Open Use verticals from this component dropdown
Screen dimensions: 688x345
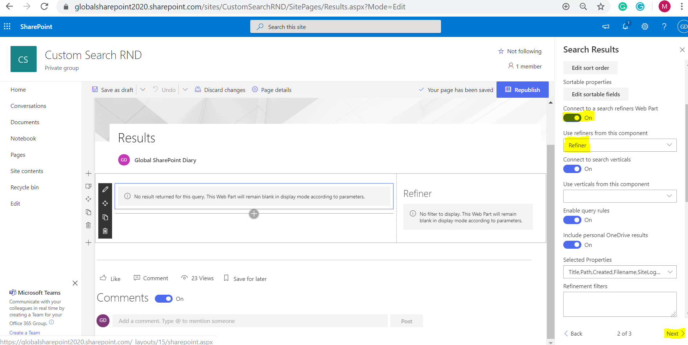click(620, 196)
